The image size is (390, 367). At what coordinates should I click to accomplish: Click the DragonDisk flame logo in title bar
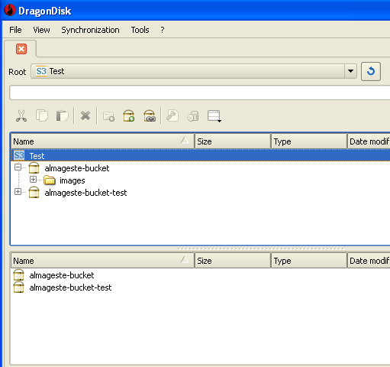coord(10,11)
